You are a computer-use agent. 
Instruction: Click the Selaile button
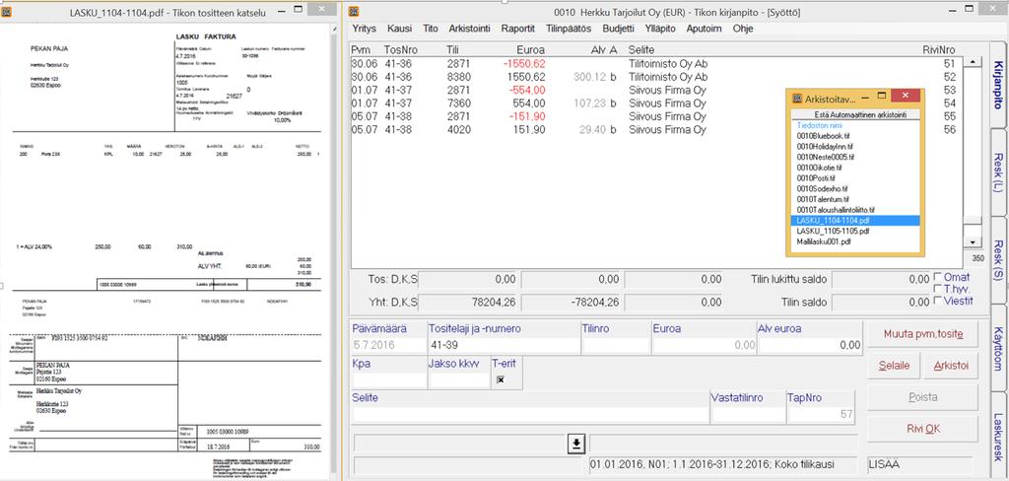click(x=895, y=366)
